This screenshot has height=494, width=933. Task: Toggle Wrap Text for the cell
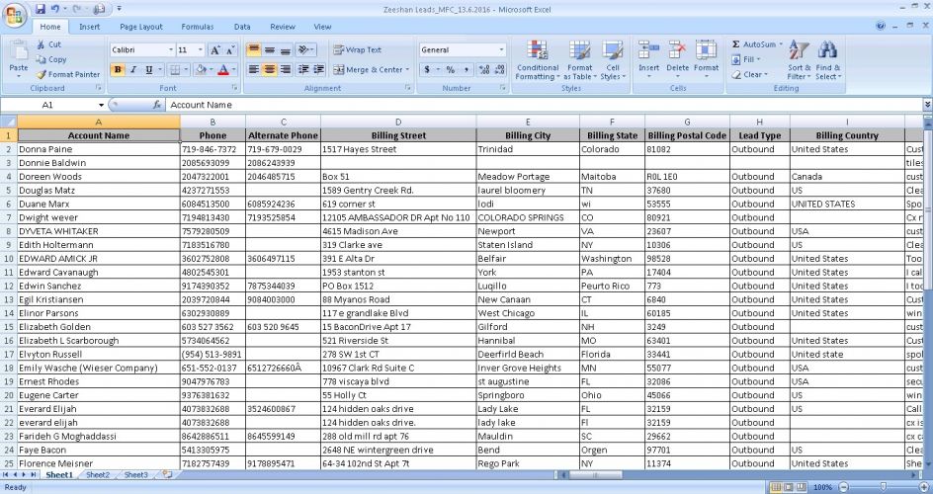pos(357,49)
